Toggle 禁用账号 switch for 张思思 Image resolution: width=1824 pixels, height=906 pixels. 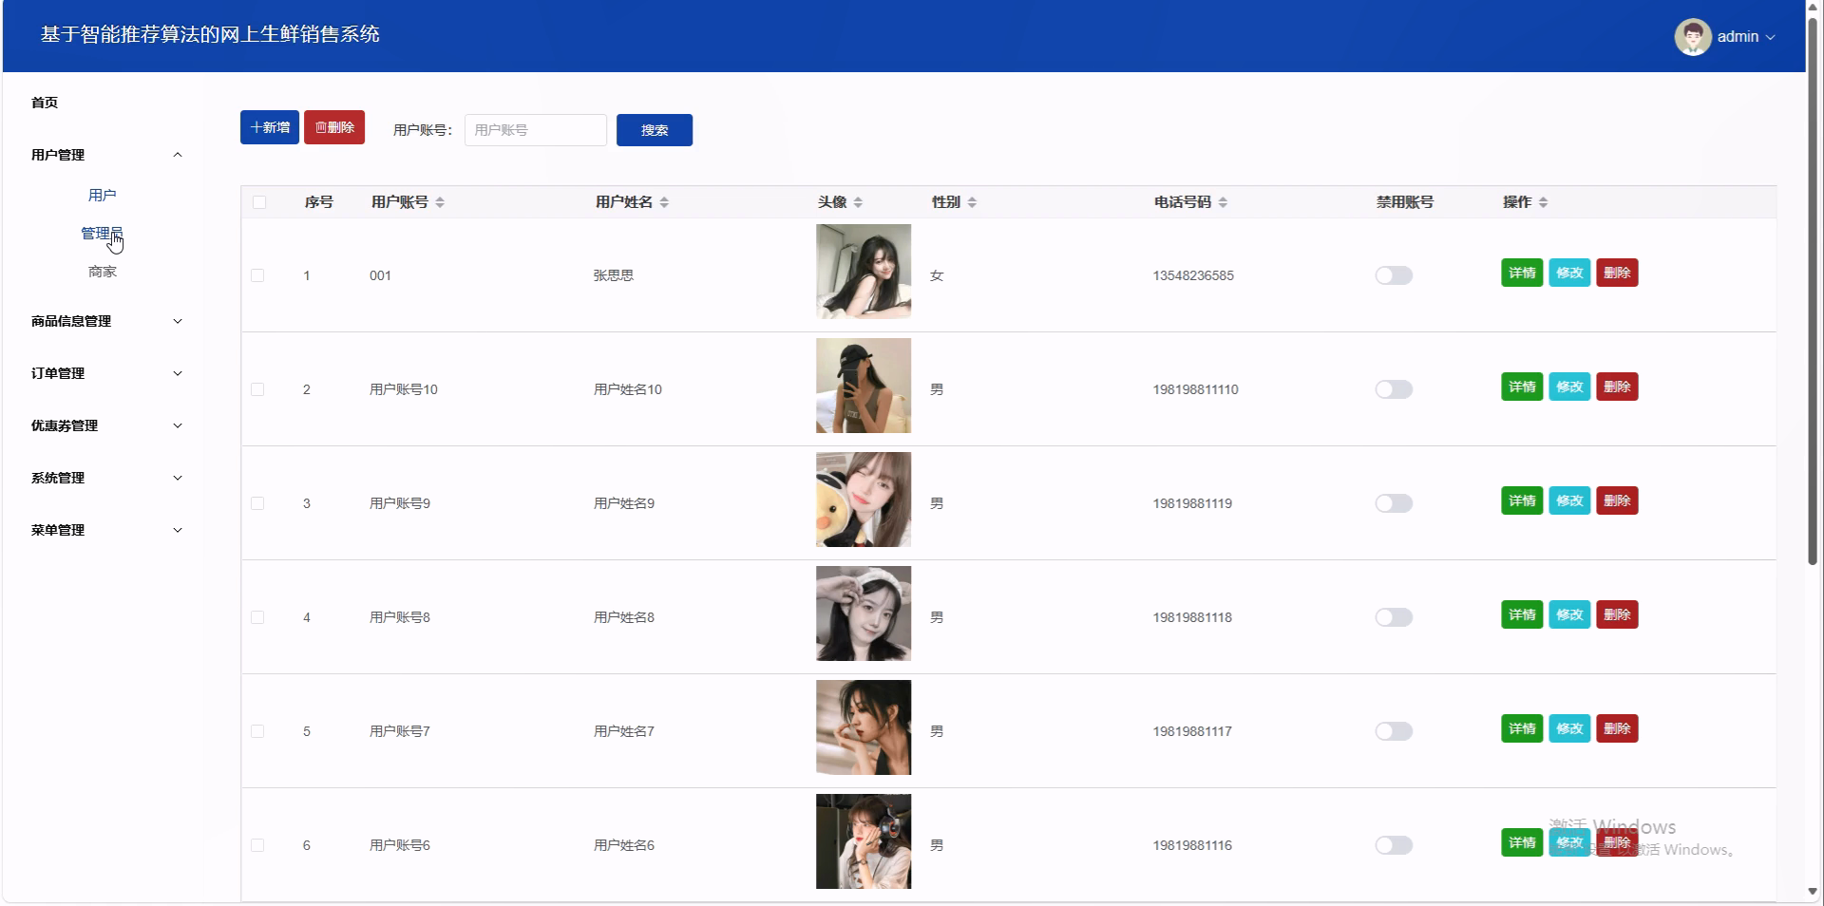point(1394,275)
